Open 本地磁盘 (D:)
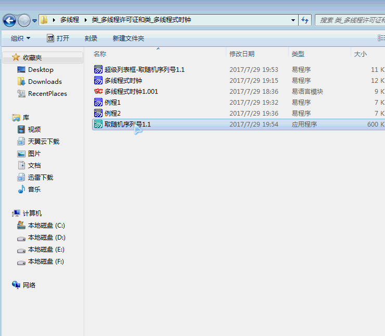Image resolution: width=385 pixels, height=336 pixels. click(46, 238)
